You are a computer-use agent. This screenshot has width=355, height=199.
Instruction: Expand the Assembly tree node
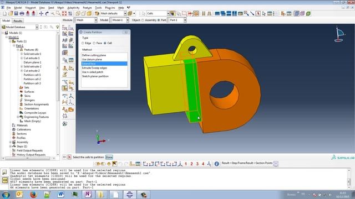11,142
